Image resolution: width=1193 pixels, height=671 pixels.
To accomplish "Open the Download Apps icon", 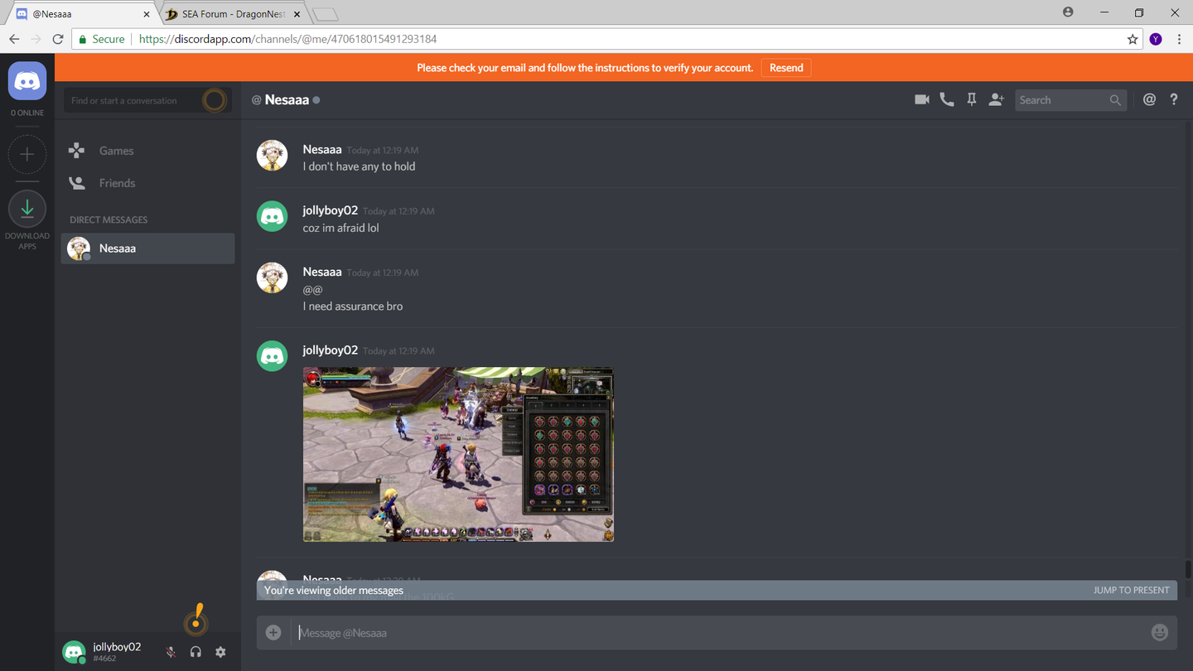I will (27, 209).
